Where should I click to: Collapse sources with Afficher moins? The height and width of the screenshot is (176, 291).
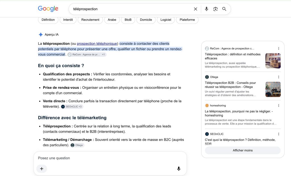coord(243,150)
